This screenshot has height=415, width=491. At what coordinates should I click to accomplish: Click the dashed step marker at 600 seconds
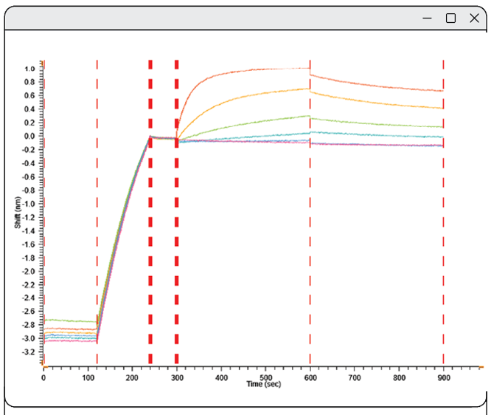[x=310, y=222]
